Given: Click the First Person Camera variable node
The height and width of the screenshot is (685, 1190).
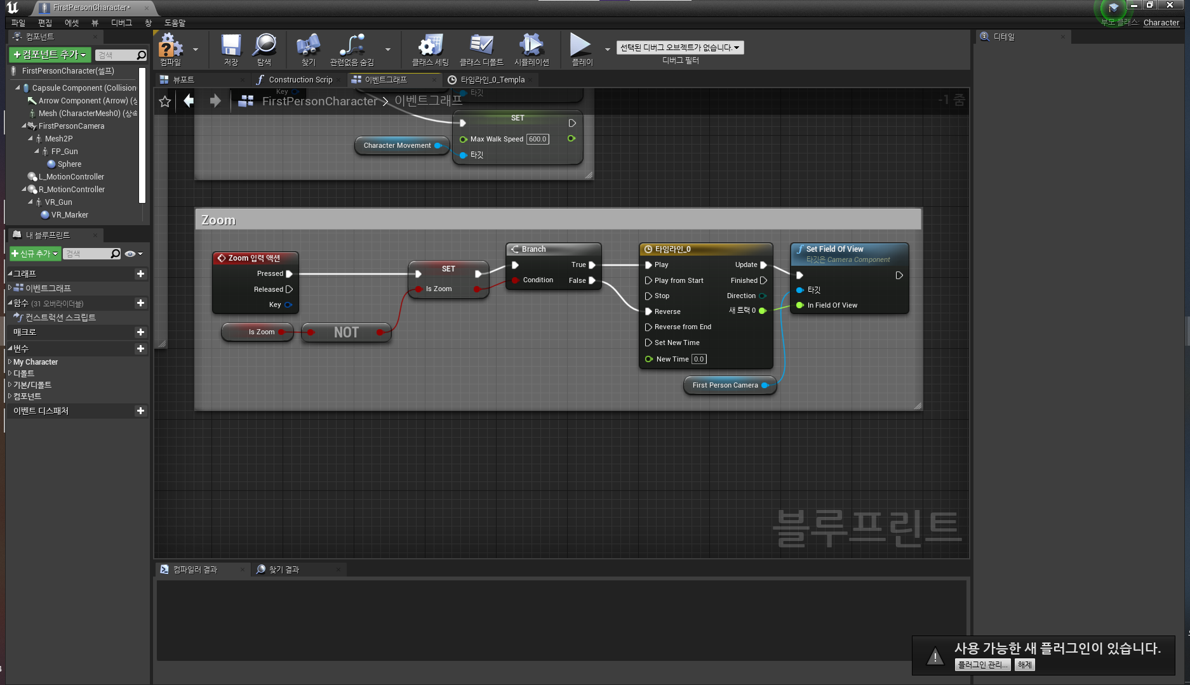Looking at the screenshot, I should [730, 385].
